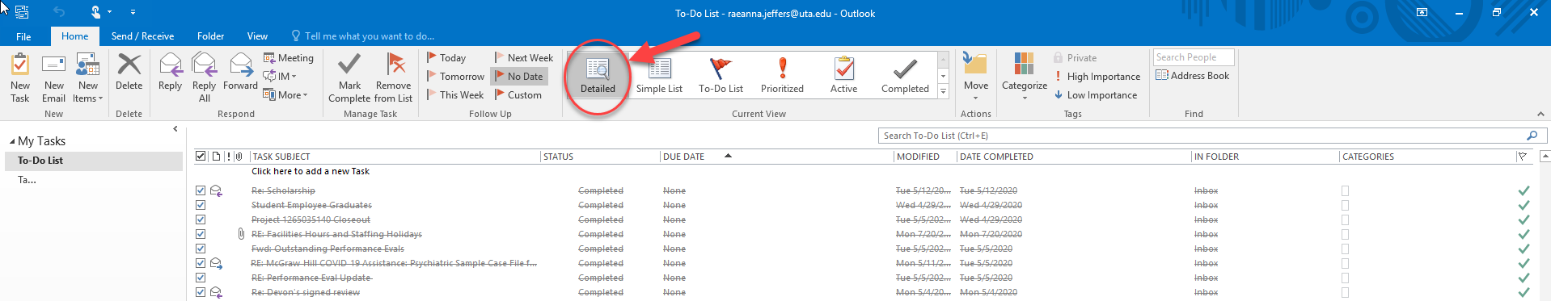Create a New Task

[20, 77]
